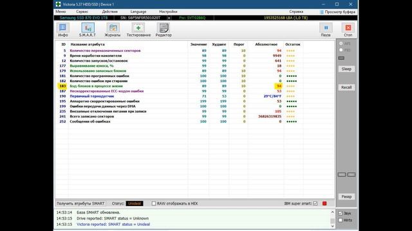Toggle the IBM super smart checkbox
Image resolution: width=412 pixels, height=231 pixels.
315,203
